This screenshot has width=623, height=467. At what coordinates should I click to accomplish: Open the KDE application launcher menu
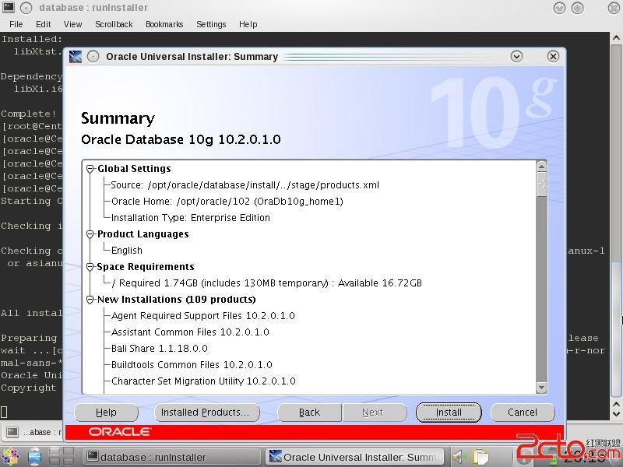pos(10,457)
